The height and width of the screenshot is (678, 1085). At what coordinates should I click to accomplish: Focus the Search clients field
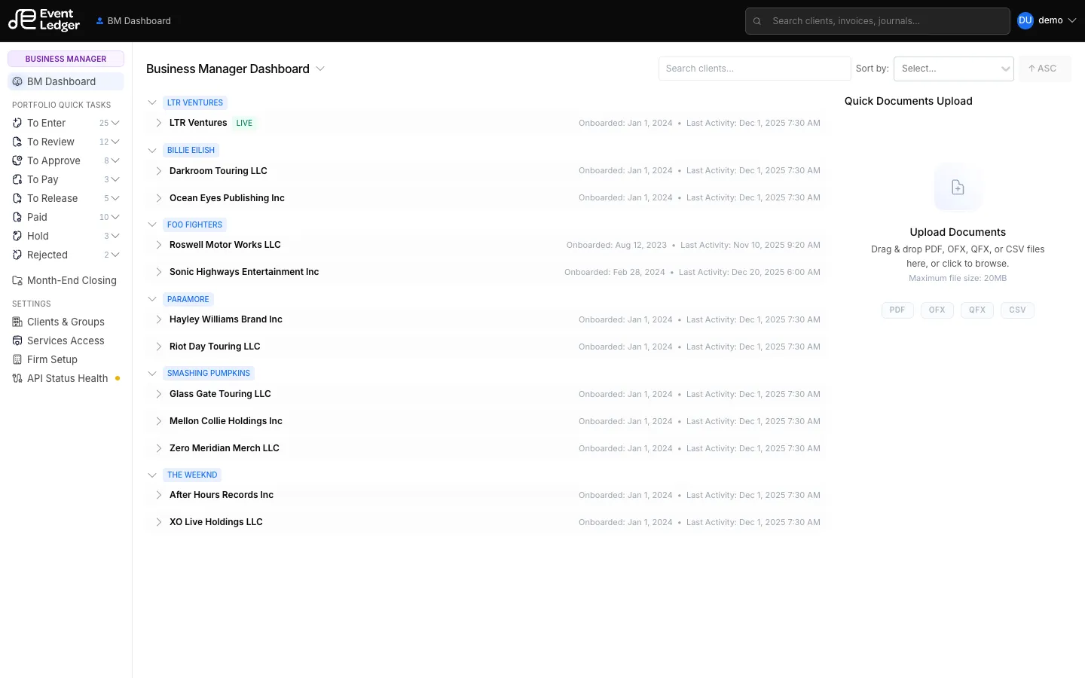pos(754,69)
